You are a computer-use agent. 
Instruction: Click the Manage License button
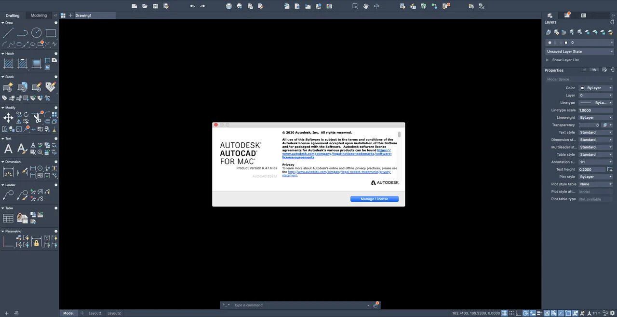pyautogui.click(x=375, y=199)
